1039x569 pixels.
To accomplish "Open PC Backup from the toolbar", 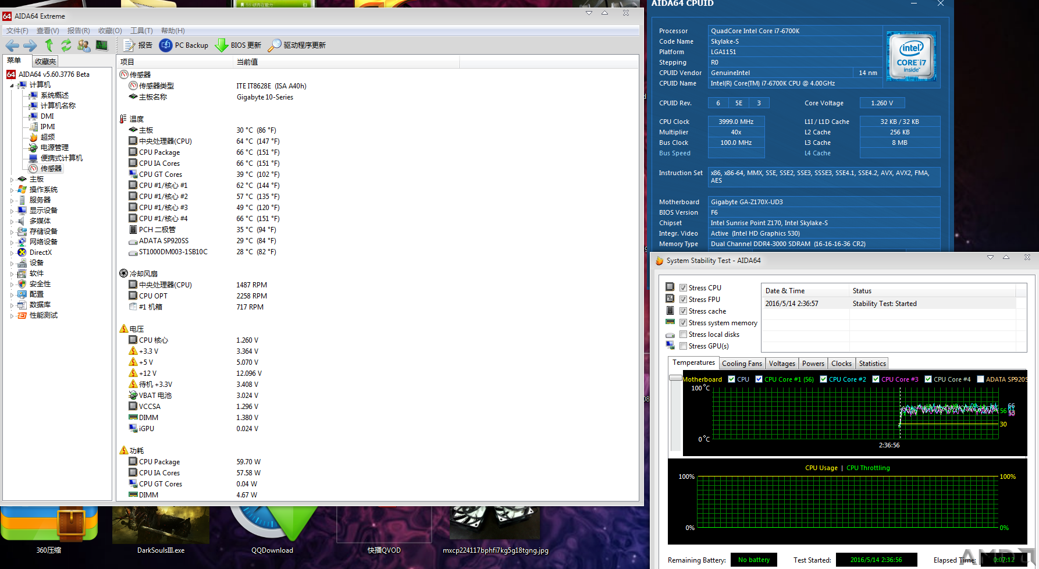I will [184, 45].
